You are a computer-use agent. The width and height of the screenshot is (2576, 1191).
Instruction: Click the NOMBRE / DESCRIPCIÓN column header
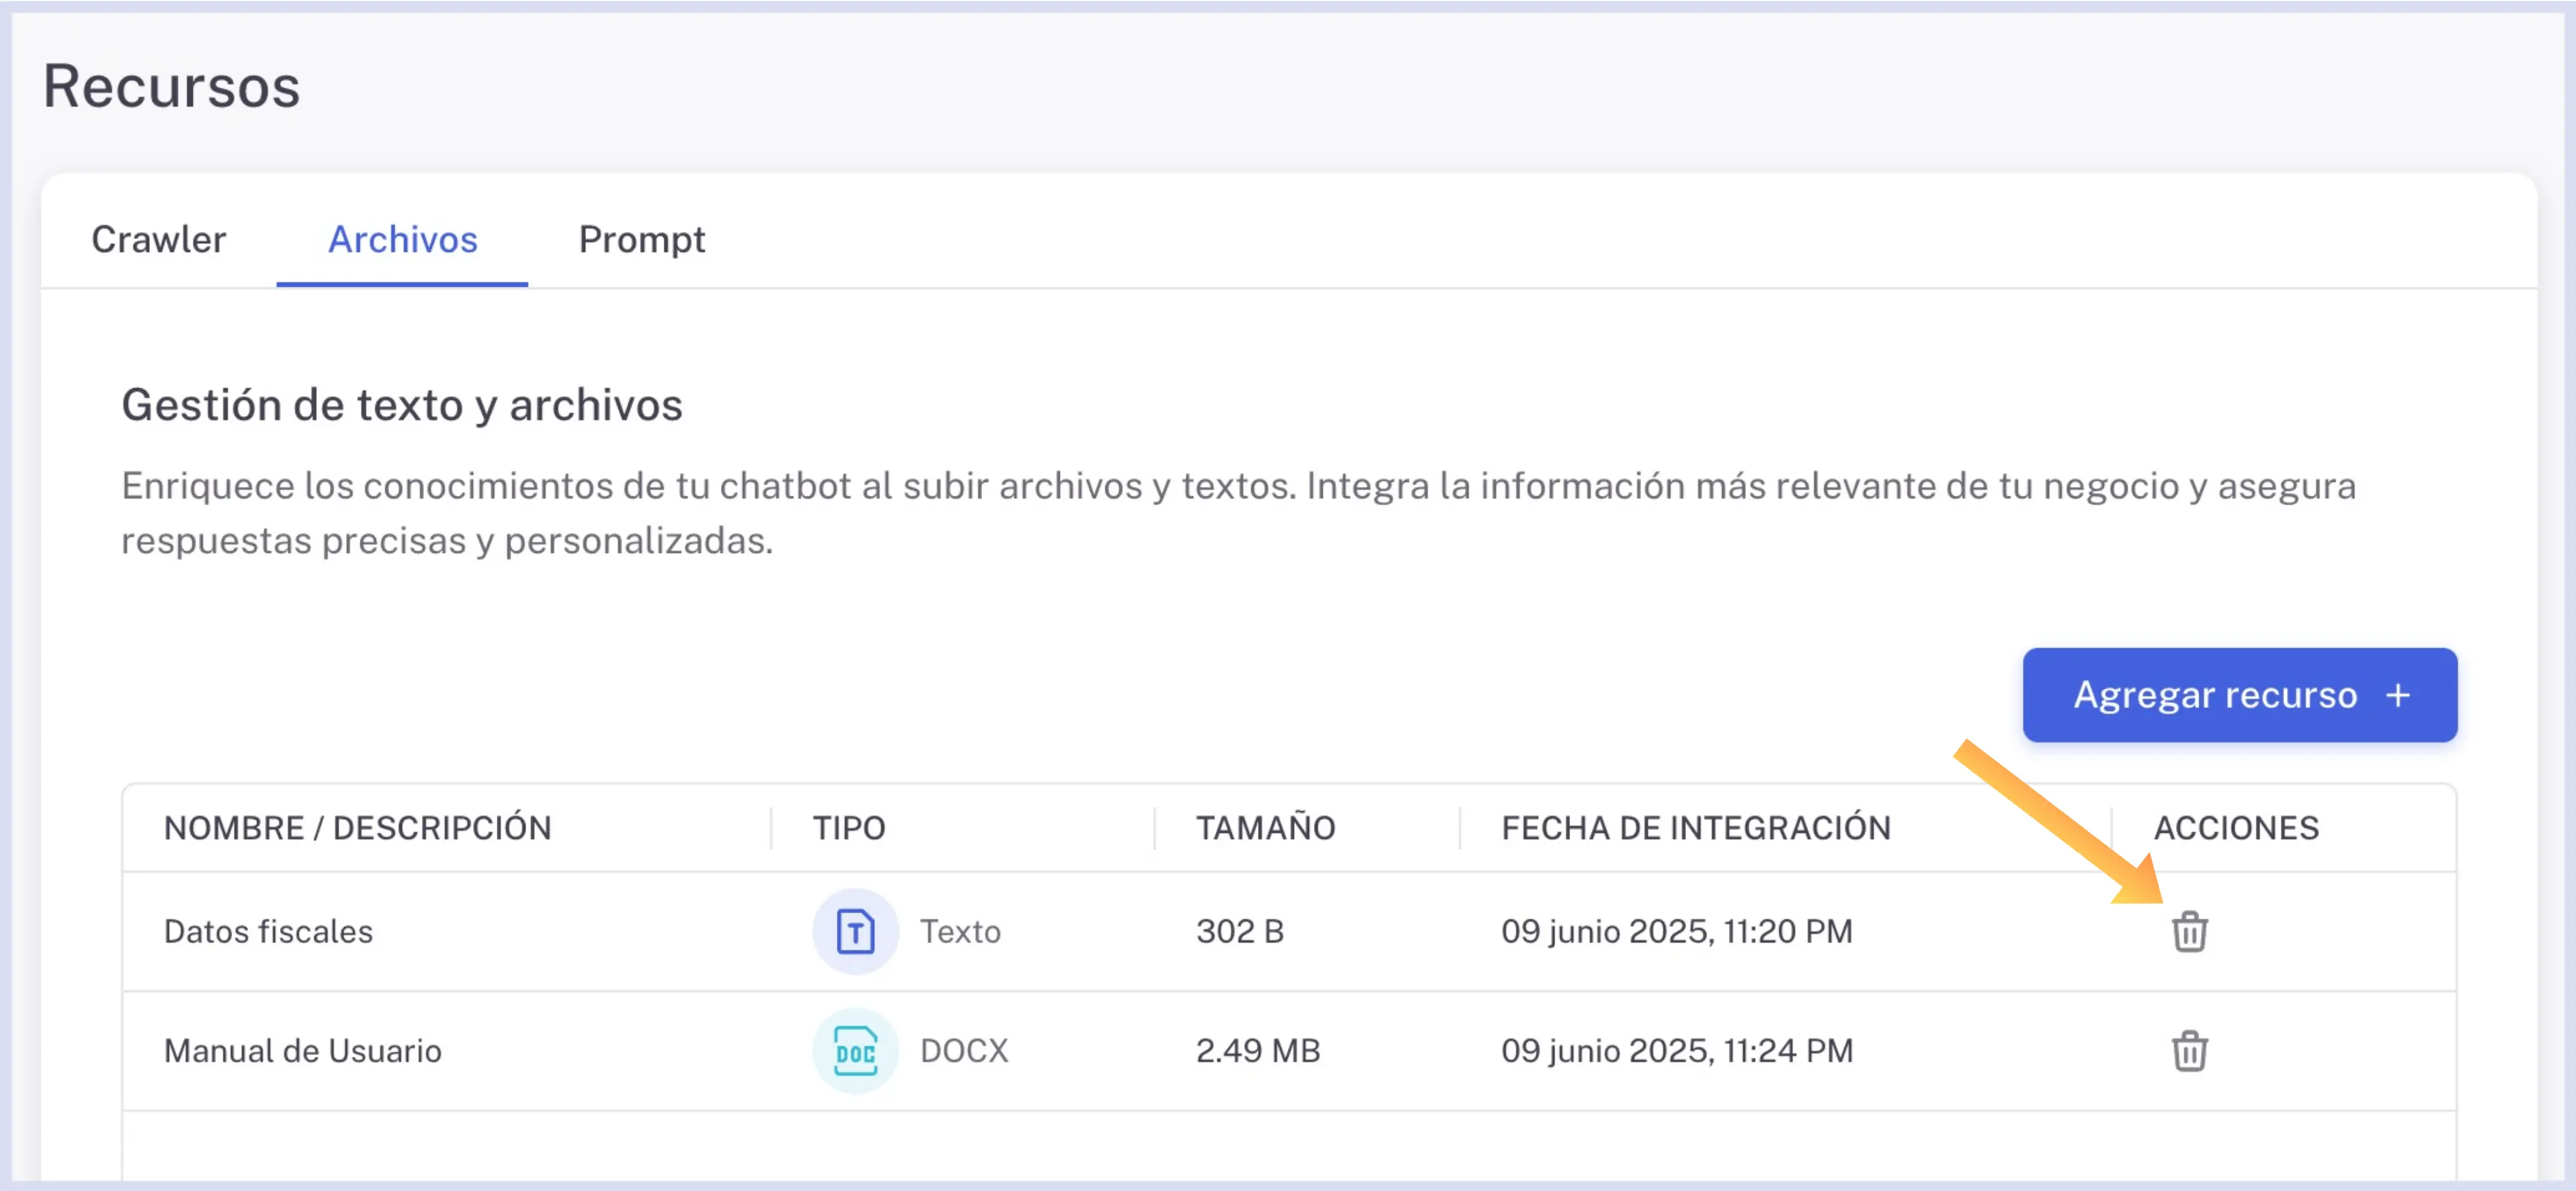[357, 827]
